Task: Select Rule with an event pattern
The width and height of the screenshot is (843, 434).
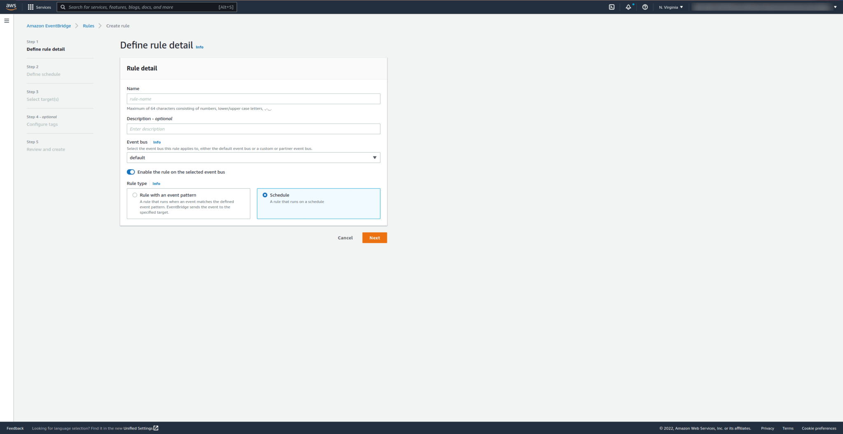Action: pyautogui.click(x=135, y=195)
